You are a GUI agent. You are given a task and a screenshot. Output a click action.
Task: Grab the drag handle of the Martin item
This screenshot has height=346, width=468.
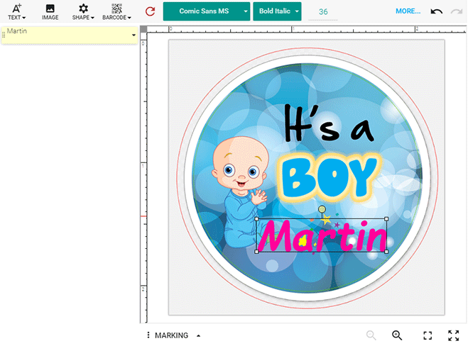[4, 35]
